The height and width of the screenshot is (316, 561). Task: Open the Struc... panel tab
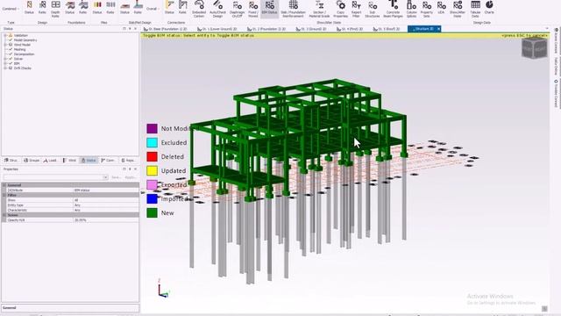pos(11,160)
